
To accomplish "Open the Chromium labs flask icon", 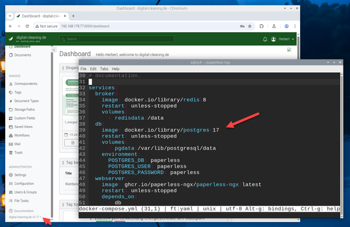I will click(274, 26).
